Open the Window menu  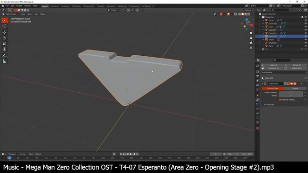point(27,6)
